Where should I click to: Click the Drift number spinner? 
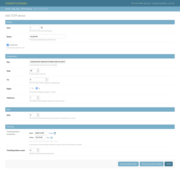(38, 115)
